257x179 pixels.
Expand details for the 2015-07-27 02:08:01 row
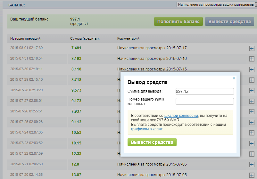pyautogui.click(x=252, y=101)
